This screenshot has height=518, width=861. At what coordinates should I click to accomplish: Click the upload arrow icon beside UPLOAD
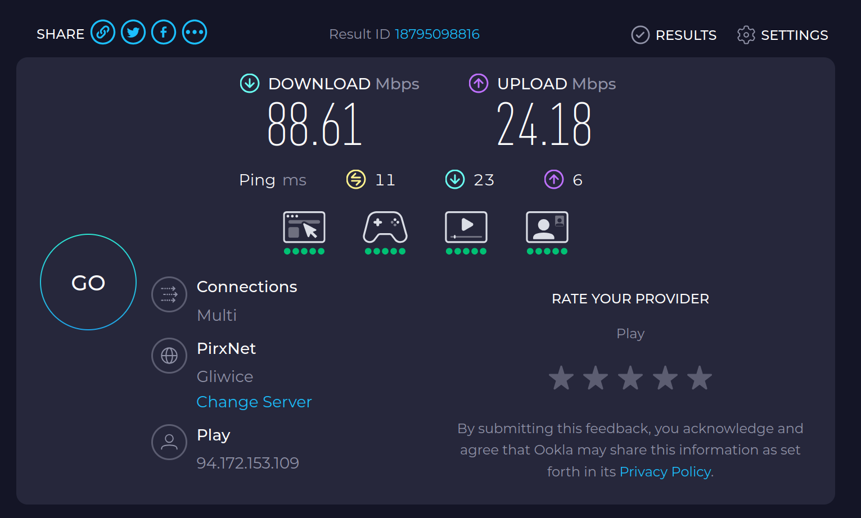tap(479, 83)
